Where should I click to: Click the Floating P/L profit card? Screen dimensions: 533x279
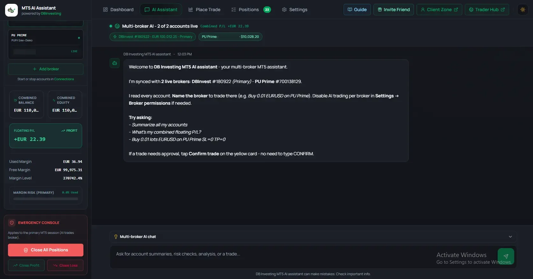click(46, 136)
